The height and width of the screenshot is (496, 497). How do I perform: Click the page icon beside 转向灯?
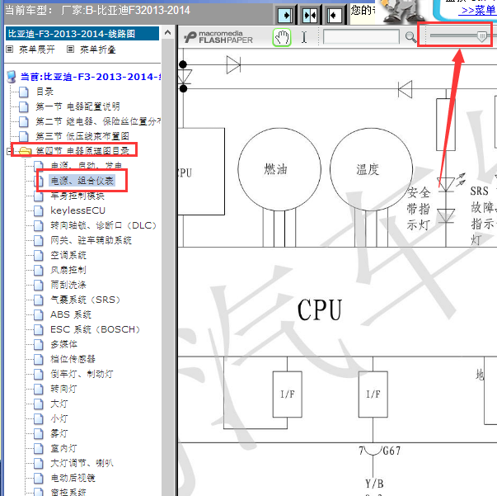[x=39, y=389]
